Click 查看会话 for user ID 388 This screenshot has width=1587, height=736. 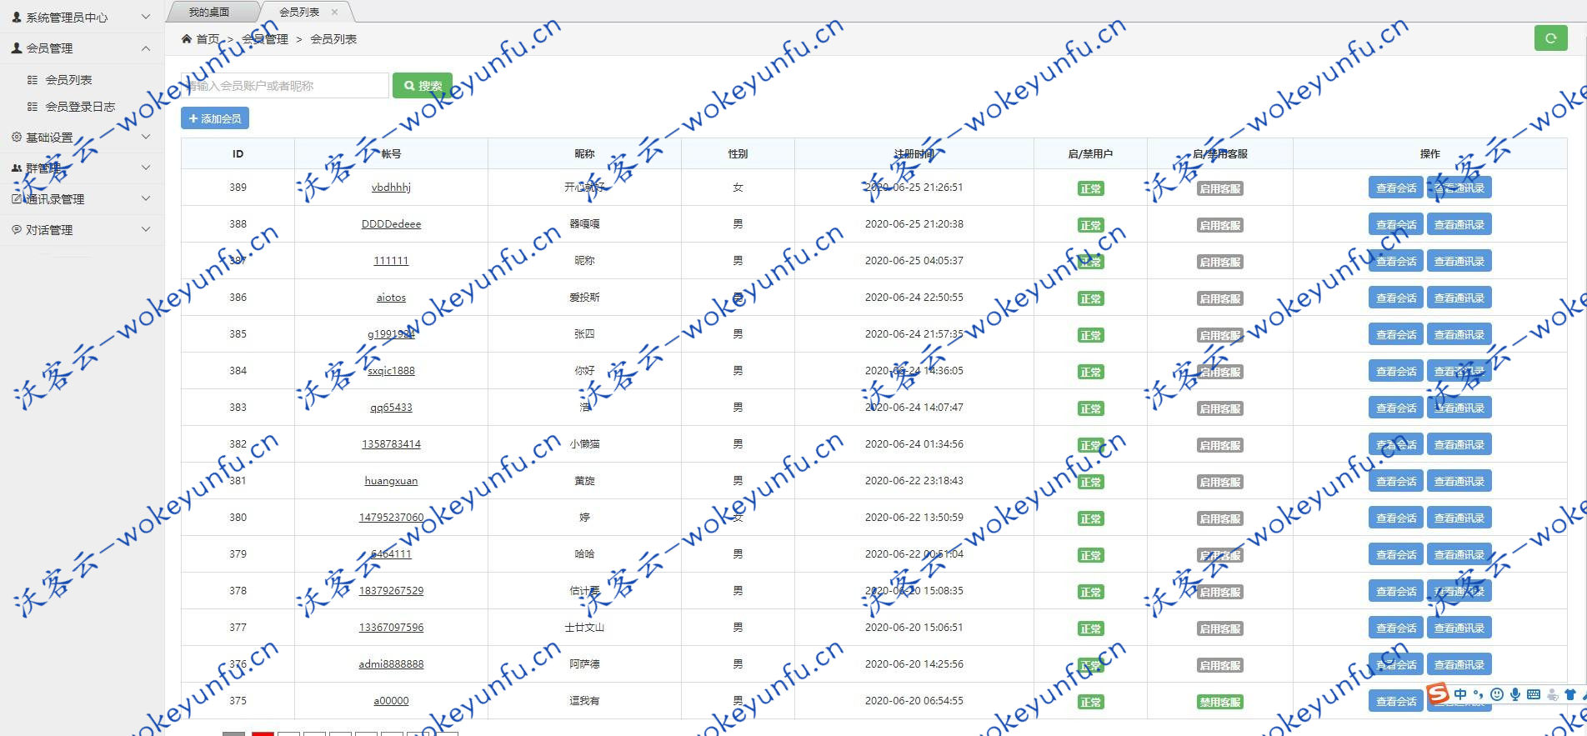pyautogui.click(x=1396, y=224)
